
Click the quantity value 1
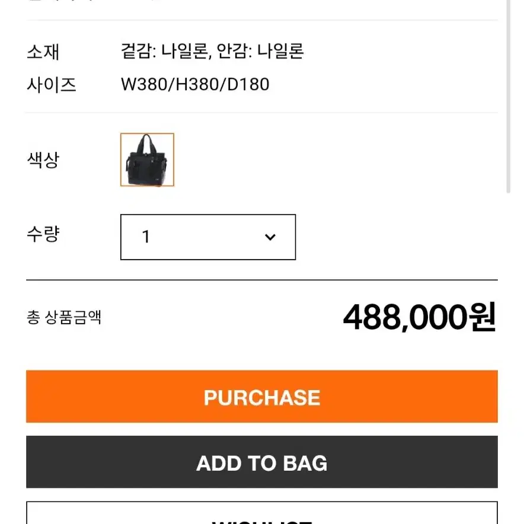point(146,237)
